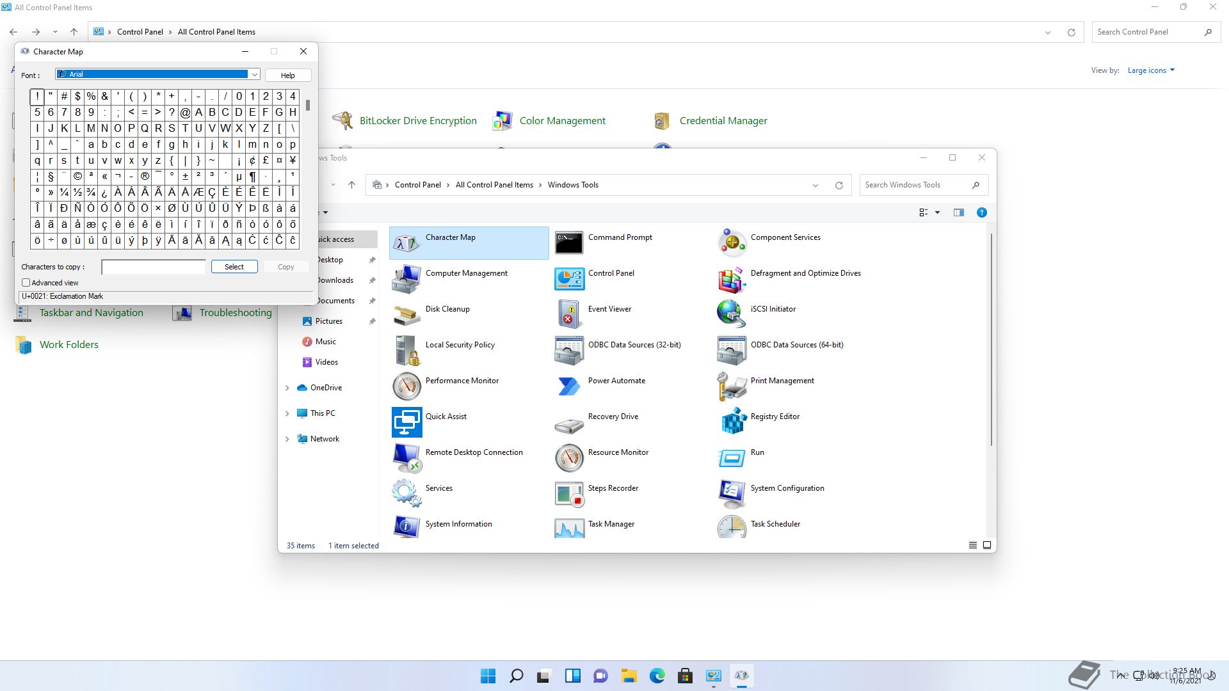Expand OneDrive in navigation pane

tap(287, 388)
